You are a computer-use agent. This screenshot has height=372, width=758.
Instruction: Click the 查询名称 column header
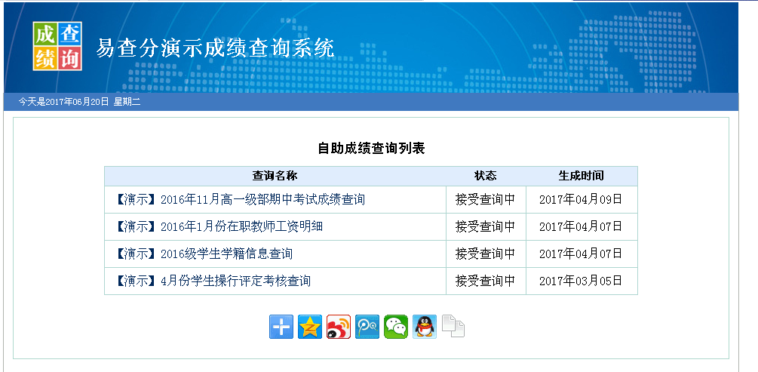pyautogui.click(x=275, y=176)
